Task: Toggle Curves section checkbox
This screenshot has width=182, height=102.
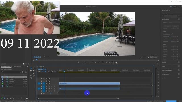Action: (x=179, y=66)
